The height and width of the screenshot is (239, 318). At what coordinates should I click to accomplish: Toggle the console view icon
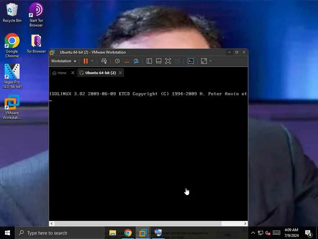[x=191, y=61]
